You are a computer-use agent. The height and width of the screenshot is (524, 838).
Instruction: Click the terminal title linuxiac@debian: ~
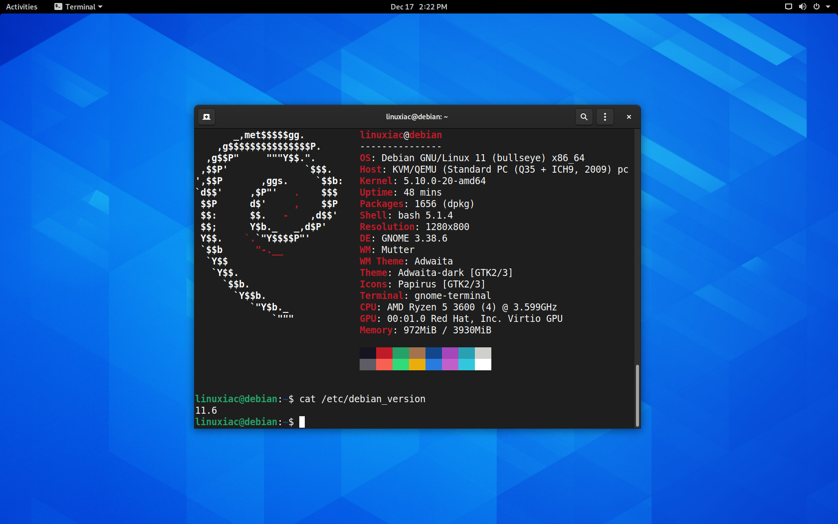(x=417, y=117)
